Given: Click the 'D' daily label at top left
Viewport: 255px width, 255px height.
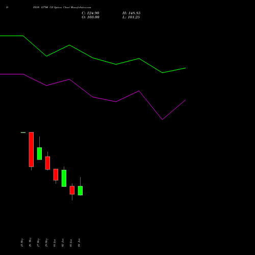Looking at the screenshot, I should point(7,8).
